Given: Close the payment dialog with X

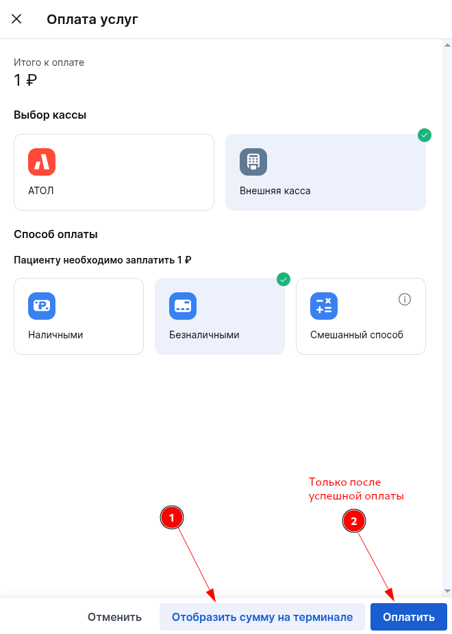Looking at the screenshot, I should 16,19.
